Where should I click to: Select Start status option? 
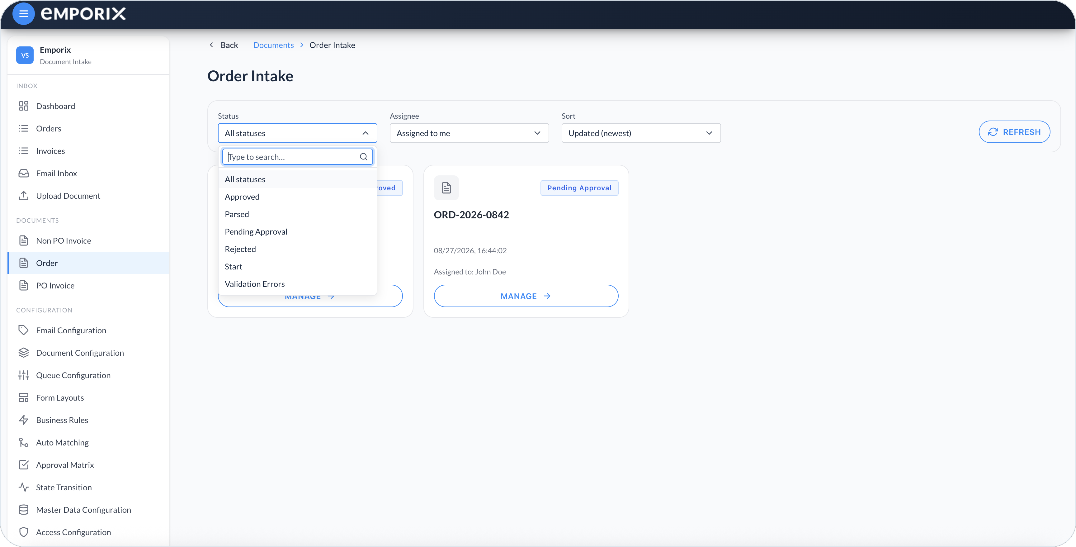point(297,267)
